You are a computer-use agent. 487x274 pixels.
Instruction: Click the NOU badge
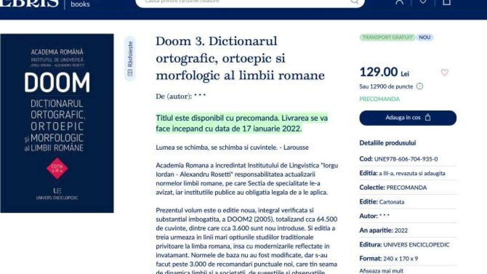click(x=425, y=37)
